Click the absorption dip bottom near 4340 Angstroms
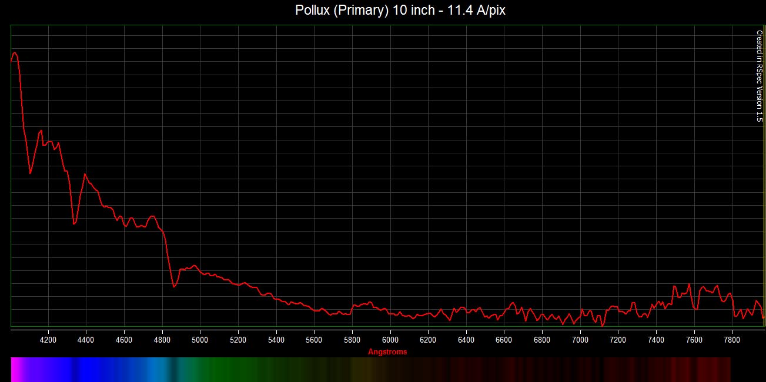The width and height of the screenshot is (766, 382). pyautogui.click(x=74, y=224)
